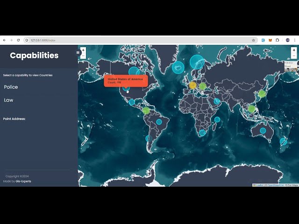Click the cyan bubble over Chile
299x224 pixels.
coord(148,139)
